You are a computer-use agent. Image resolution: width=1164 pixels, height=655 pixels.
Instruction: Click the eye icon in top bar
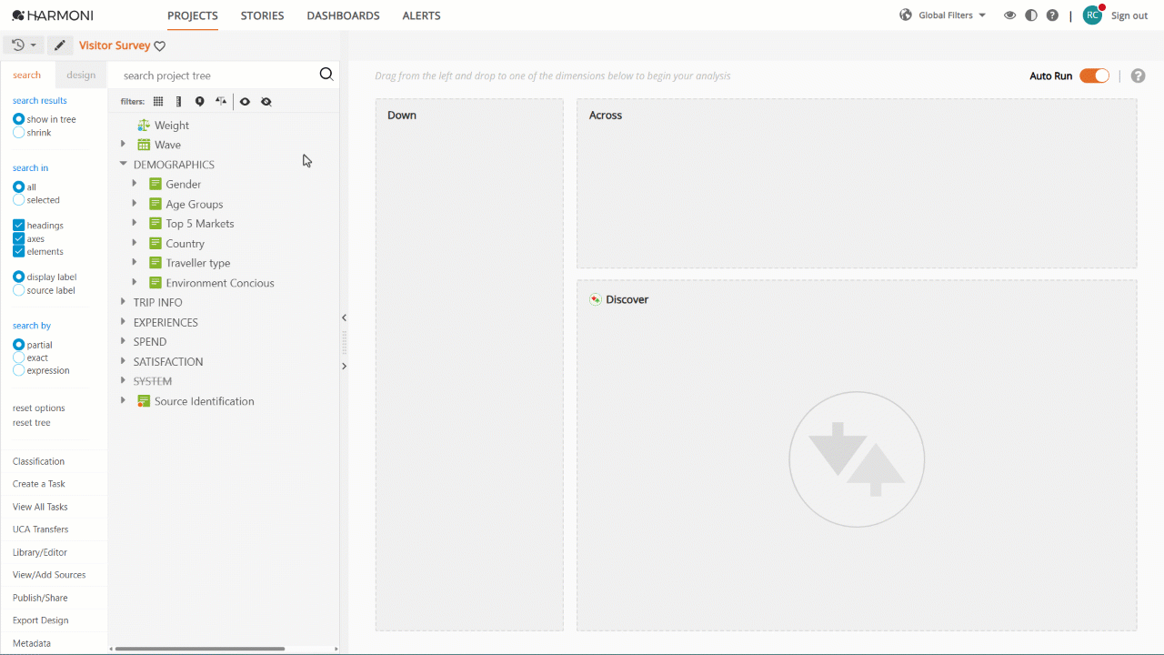coord(1009,15)
